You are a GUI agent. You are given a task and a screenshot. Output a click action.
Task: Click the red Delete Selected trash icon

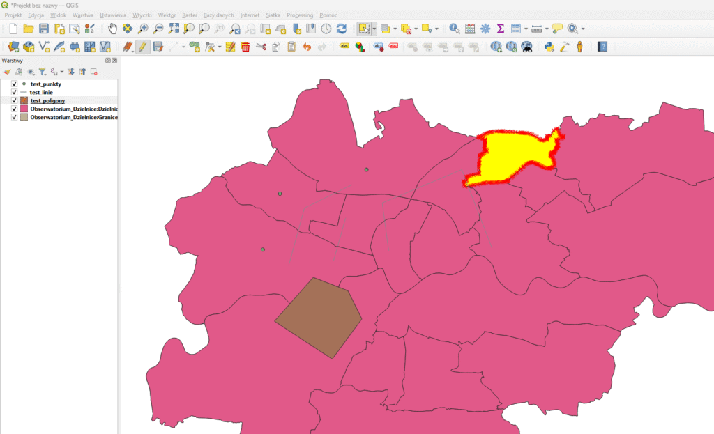coord(245,47)
